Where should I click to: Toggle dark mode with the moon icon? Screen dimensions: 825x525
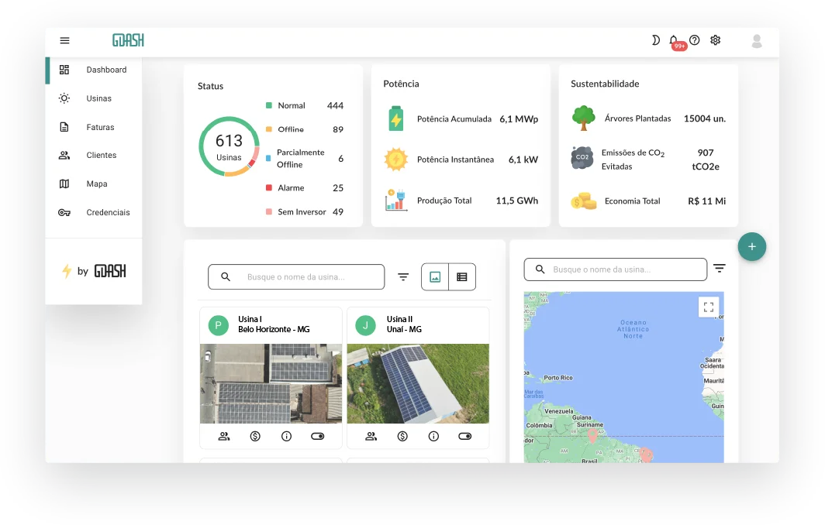point(655,40)
